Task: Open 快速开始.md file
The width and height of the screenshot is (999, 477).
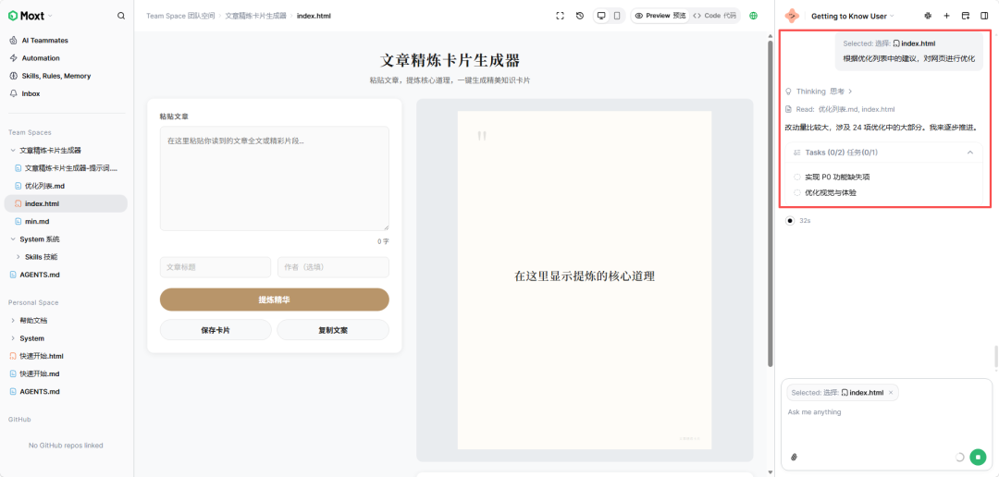Action: pyautogui.click(x=40, y=373)
